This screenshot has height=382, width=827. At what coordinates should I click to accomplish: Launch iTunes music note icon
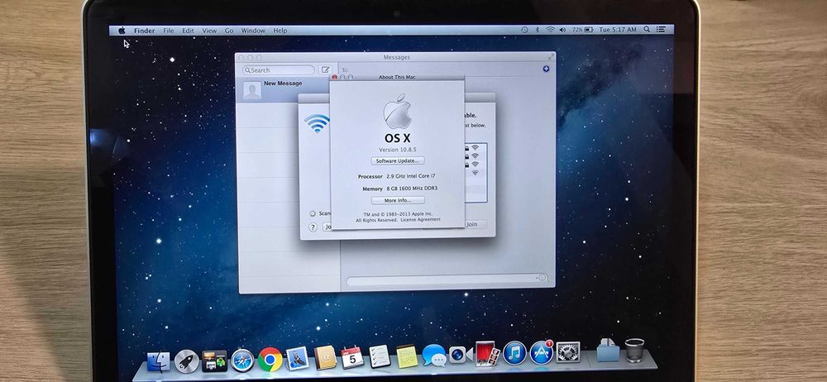coord(514,353)
